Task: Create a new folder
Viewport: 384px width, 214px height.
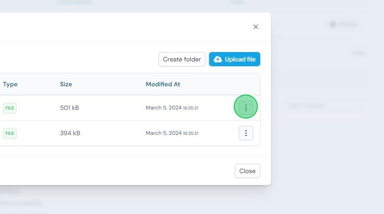Action: 182,59
